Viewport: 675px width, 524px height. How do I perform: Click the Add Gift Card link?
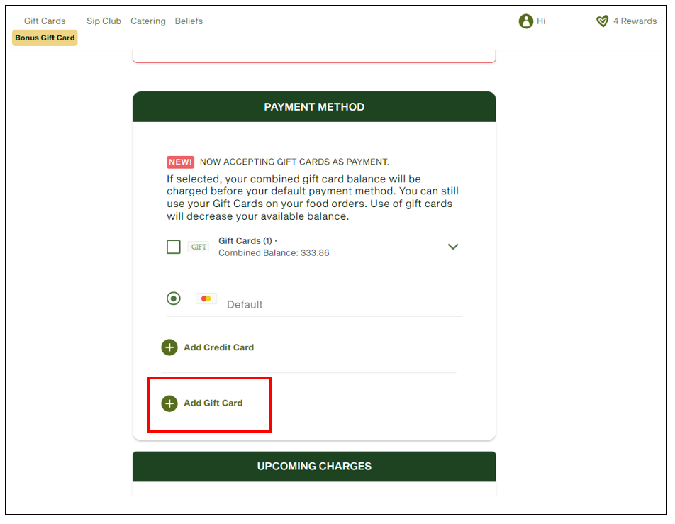point(213,403)
